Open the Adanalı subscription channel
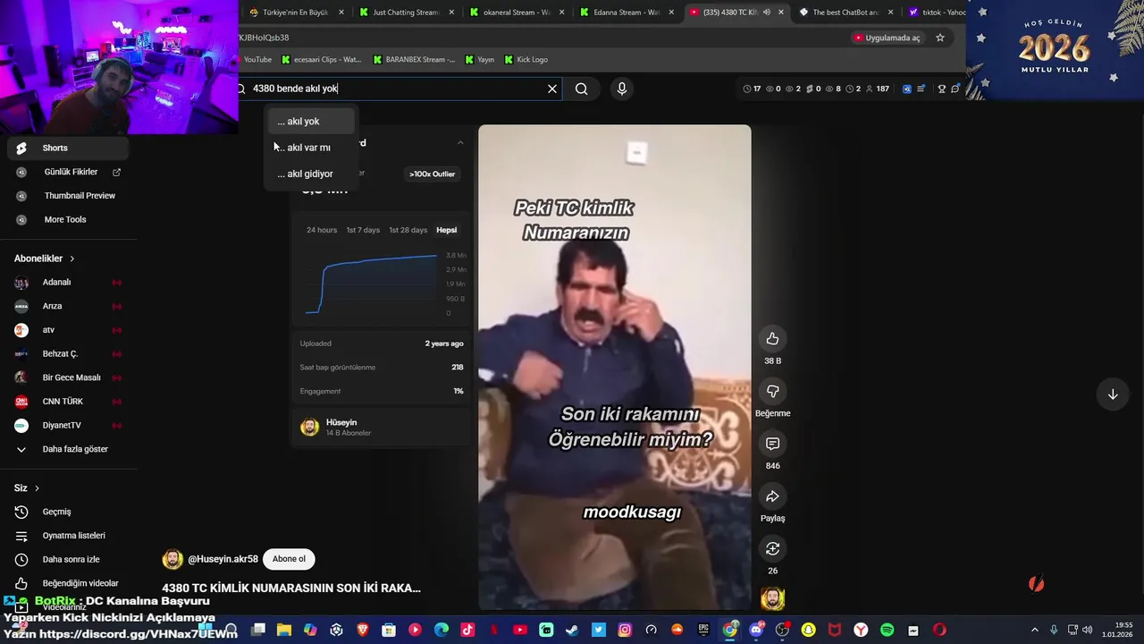 [x=68, y=282]
